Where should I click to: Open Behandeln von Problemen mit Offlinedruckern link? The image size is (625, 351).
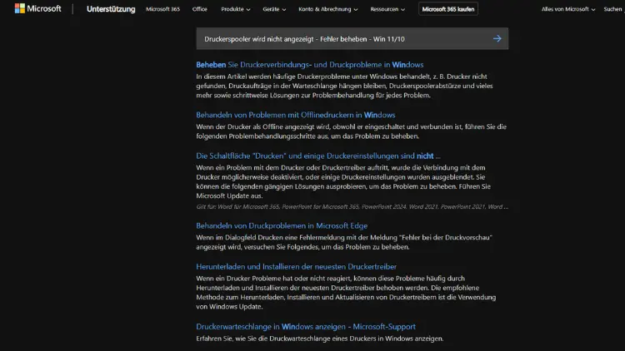point(295,115)
